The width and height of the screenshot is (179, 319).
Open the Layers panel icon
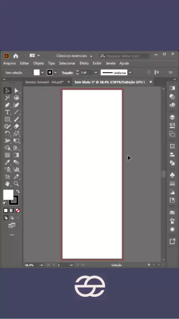pos(172,117)
